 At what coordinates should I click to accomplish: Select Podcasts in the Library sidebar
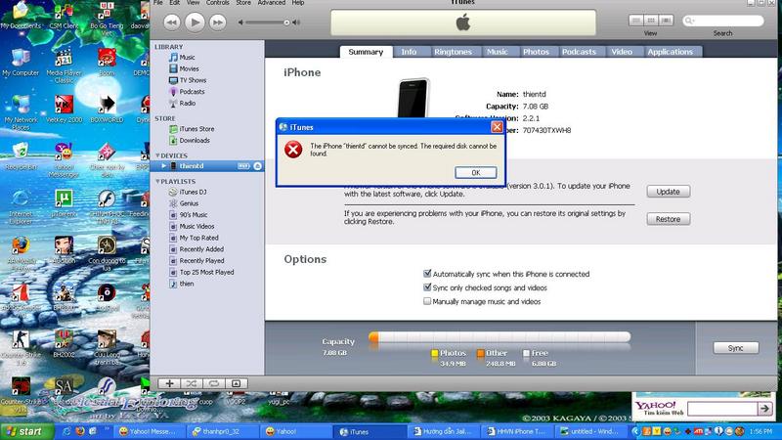tap(193, 92)
